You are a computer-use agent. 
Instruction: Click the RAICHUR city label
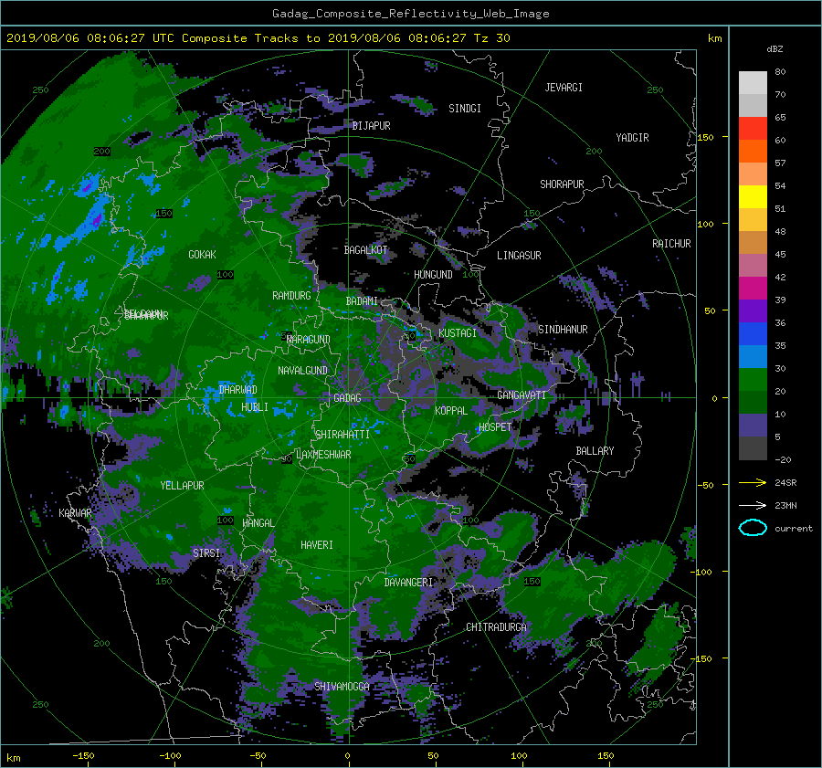tap(671, 244)
